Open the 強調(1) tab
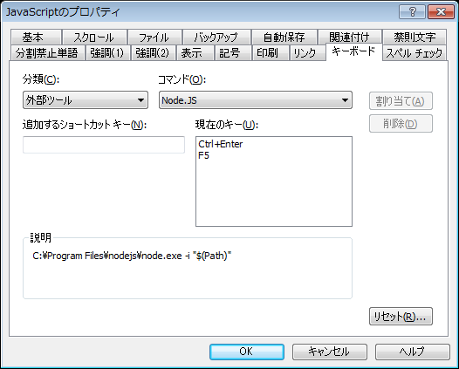This screenshot has height=369, width=459. tap(107, 52)
